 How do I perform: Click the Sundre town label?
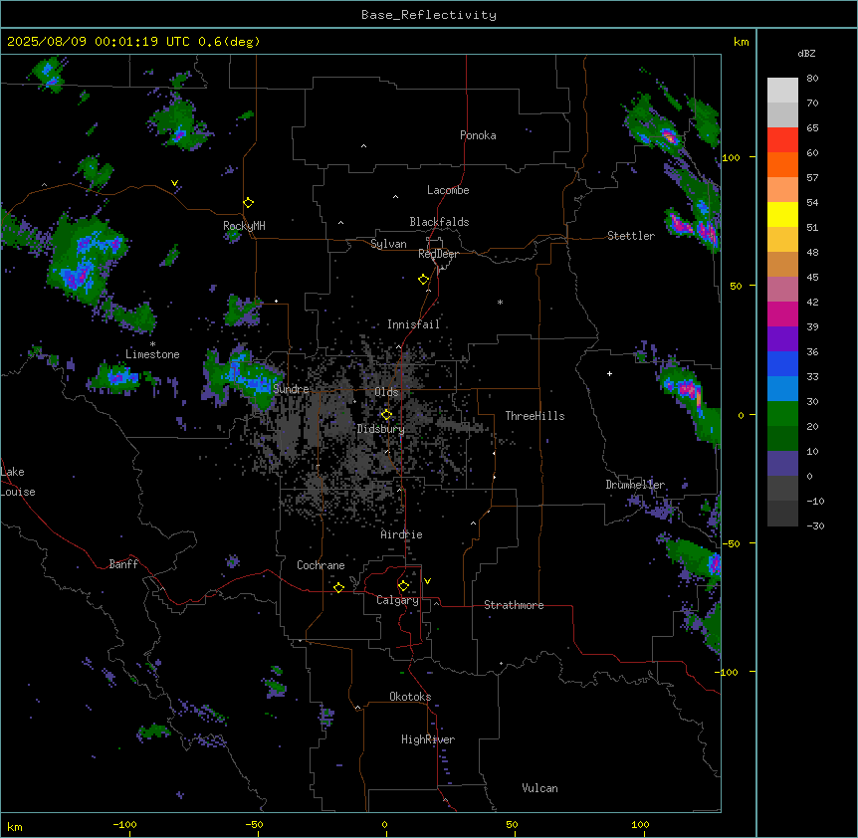(x=291, y=389)
